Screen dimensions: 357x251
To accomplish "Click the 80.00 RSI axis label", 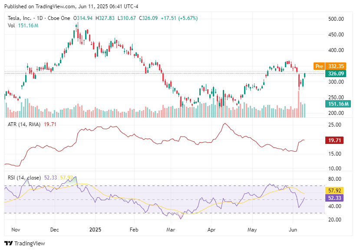I will [335, 179].
